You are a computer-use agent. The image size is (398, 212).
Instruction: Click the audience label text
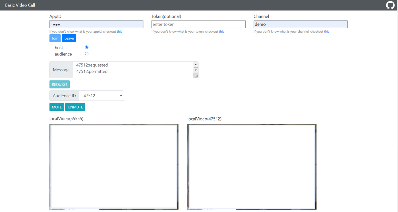[x=63, y=54]
